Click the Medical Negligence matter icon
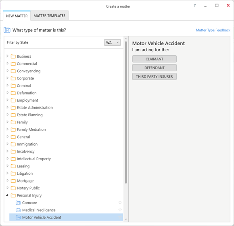The height and width of the screenshot is (226, 234). click(18, 210)
